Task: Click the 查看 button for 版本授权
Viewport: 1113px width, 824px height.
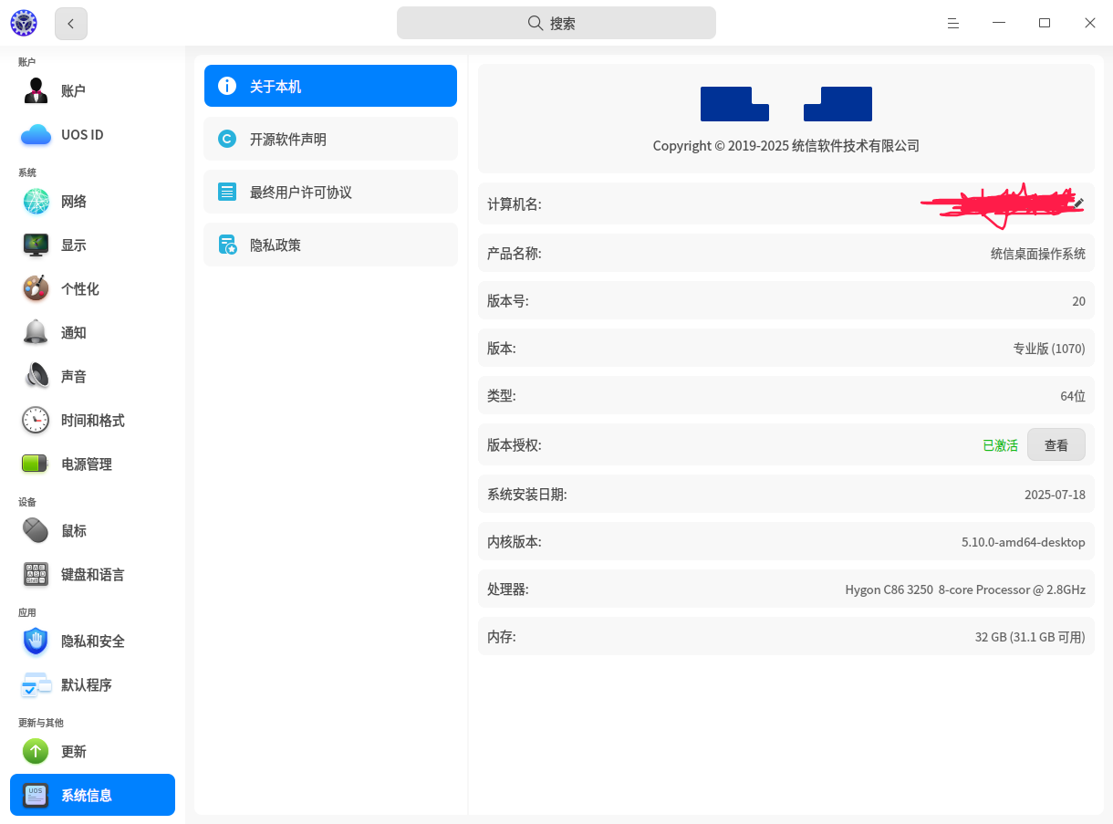Action: [1056, 445]
